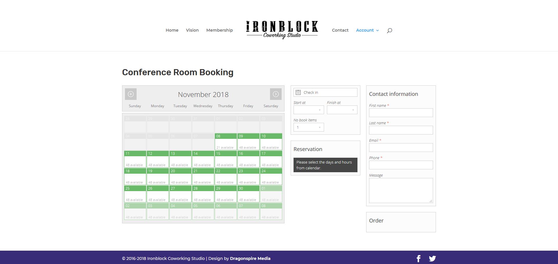
Task: Click the 2016-2018 copyright text in footer
Action: 163,258
